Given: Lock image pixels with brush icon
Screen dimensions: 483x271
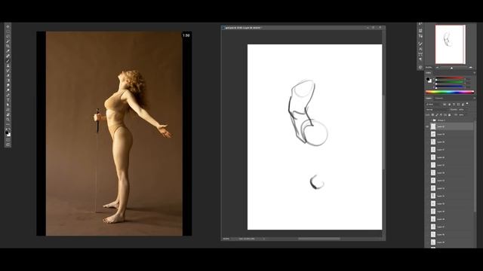Looking at the screenshot, I should point(437,115).
